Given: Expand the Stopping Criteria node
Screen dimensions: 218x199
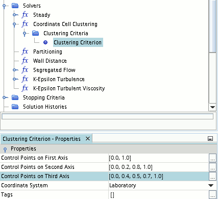Looking at the screenshot, I should pos(4,97).
